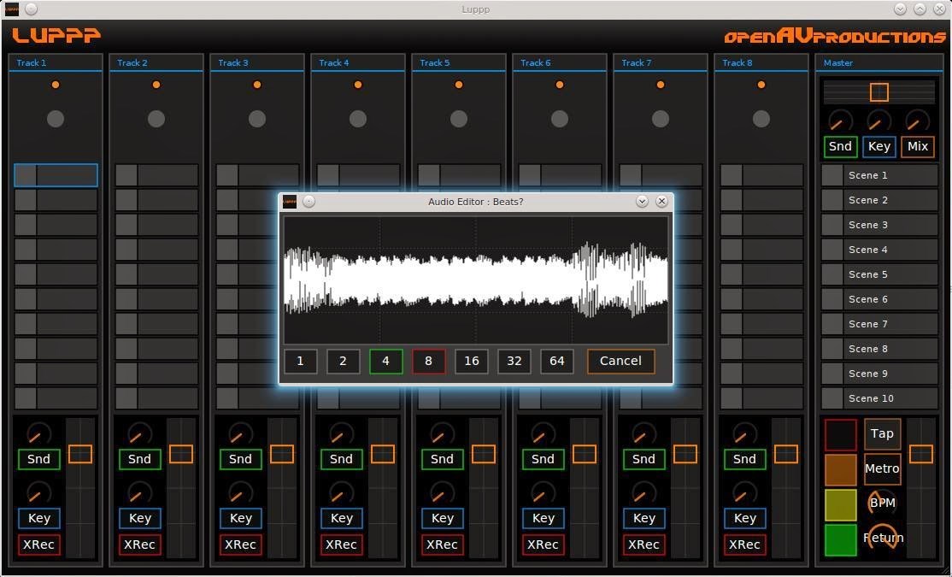This screenshot has width=952, height=577.
Task: Click the Track 8 orange record indicator
Action: coord(761,85)
